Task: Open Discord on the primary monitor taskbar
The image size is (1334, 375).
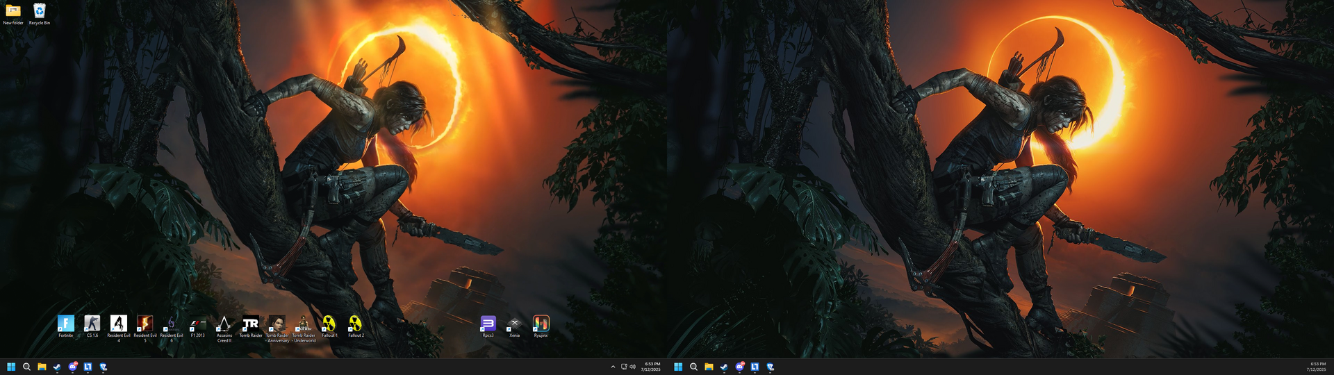Action: (x=72, y=367)
